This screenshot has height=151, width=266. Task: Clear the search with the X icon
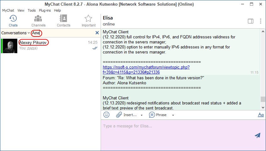97,33
